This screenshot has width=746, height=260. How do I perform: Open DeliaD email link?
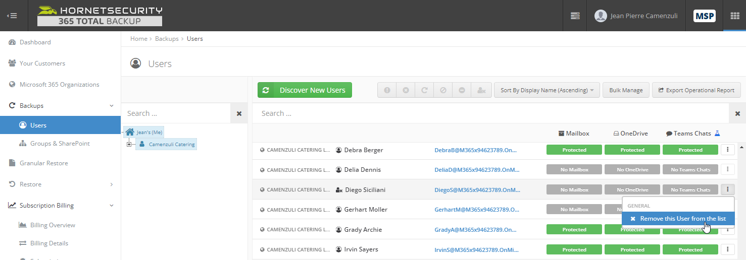[x=477, y=170]
